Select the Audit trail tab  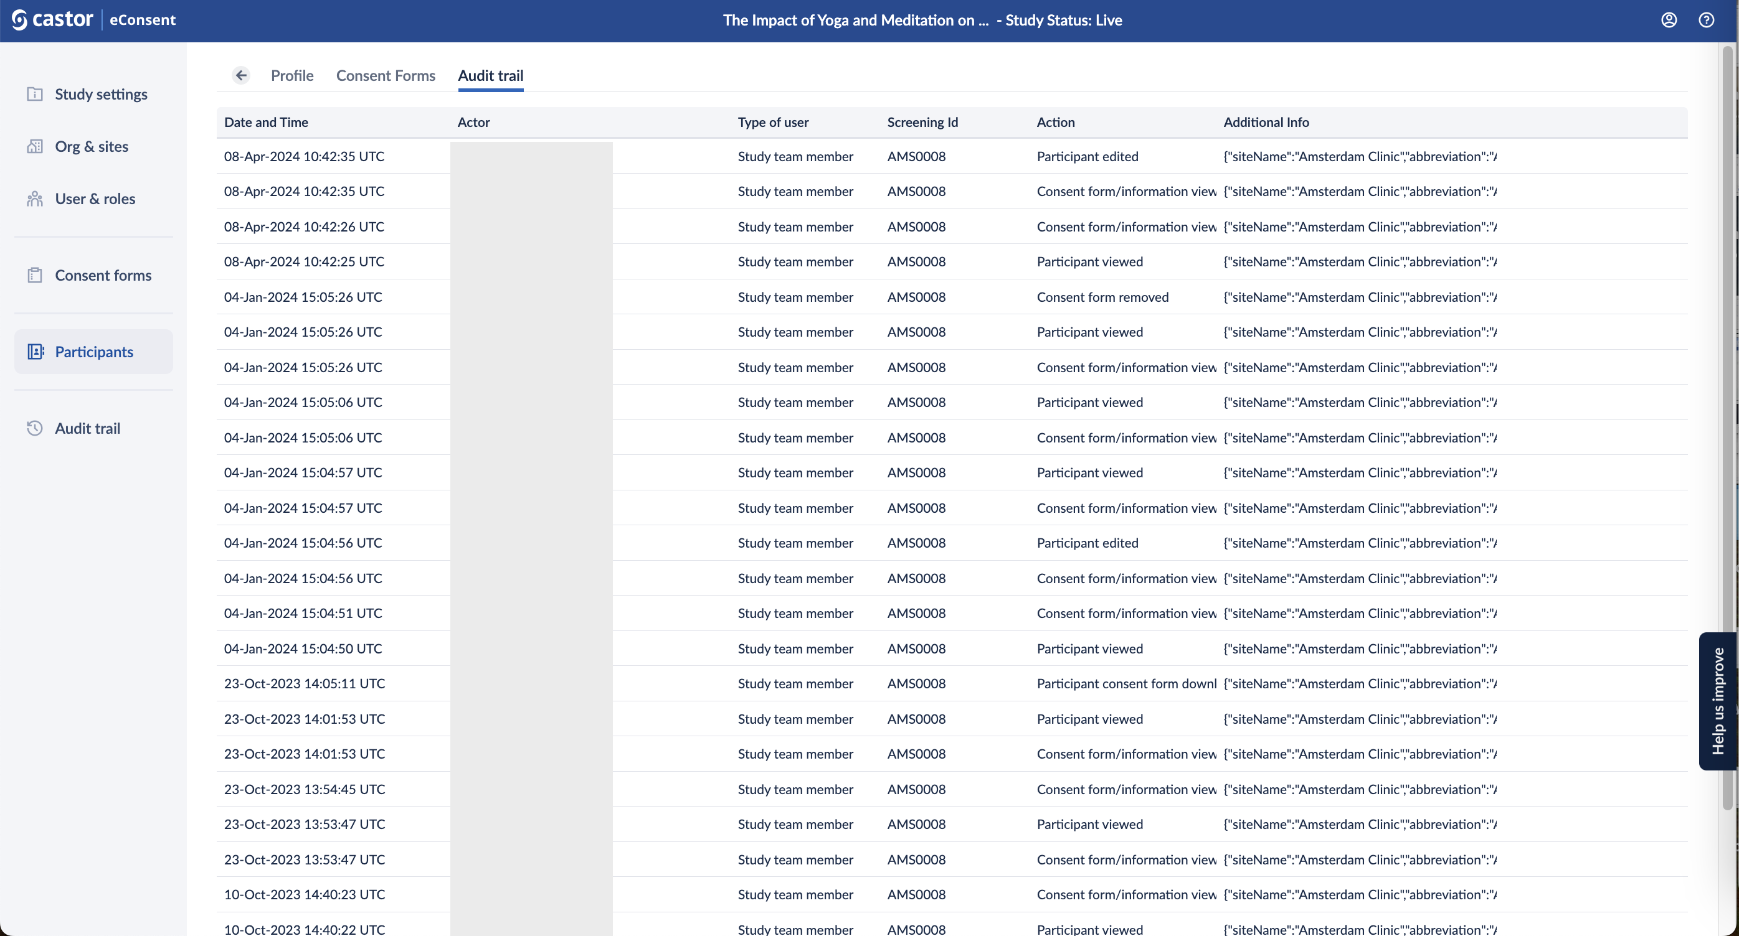(x=491, y=75)
